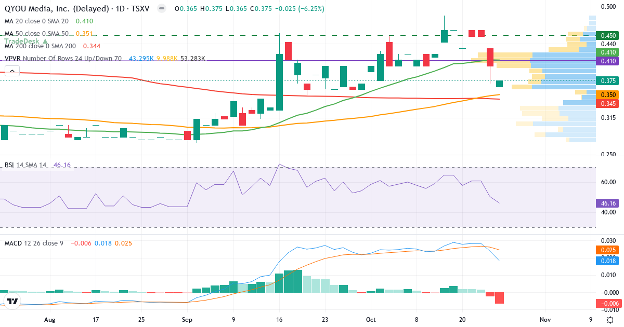The width and height of the screenshot is (624, 327).
Task: Click the 0.250 price scale label
Action: (608, 155)
